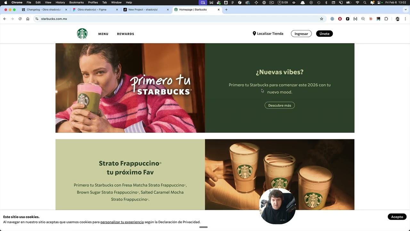Screen dimensions: 410x231
Task: Click the screen recording camera menu bar icon
Action: [272, 3]
